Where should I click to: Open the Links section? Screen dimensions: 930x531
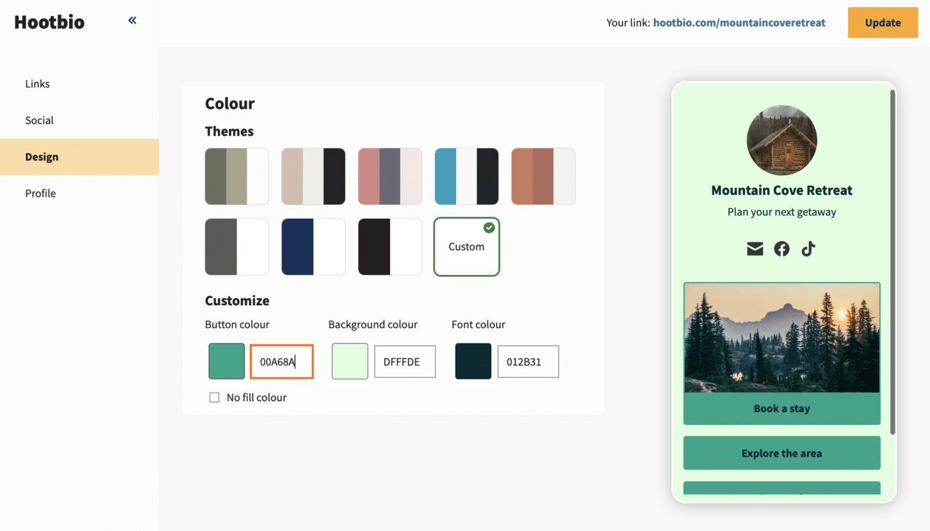(37, 84)
